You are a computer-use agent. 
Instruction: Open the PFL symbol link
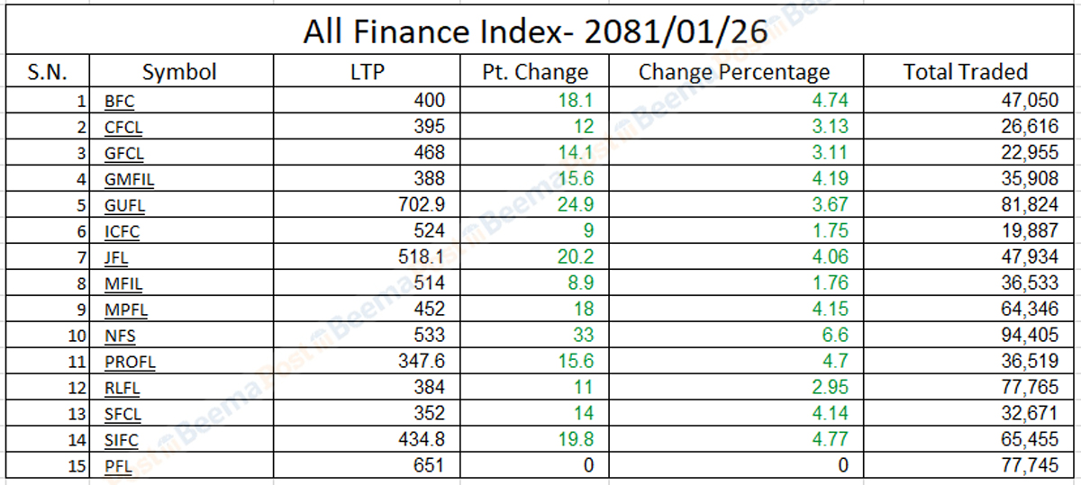pos(118,466)
